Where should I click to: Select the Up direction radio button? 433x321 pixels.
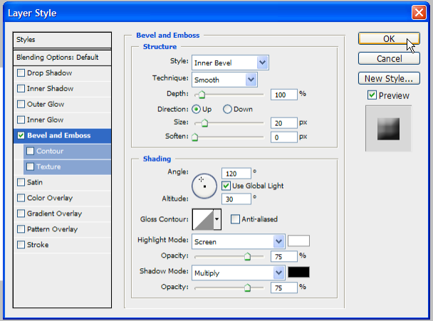[196, 110]
